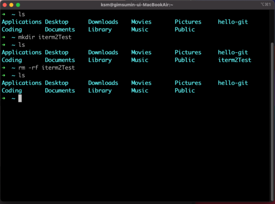Click 'Downloads' in the first ls output
The image size is (275, 204).
coord(103,22)
